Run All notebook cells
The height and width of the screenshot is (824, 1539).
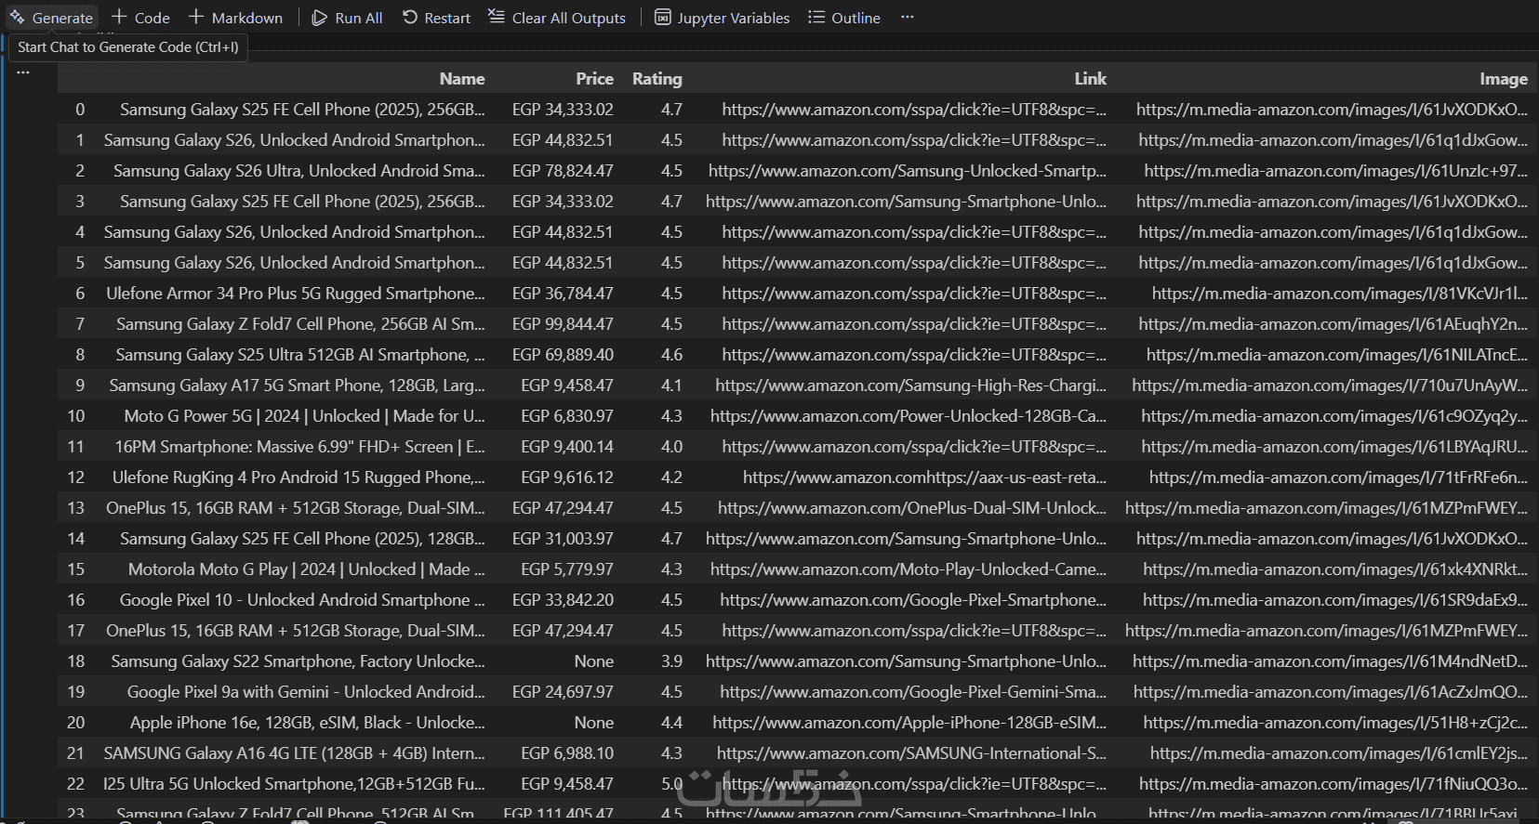pos(347,18)
